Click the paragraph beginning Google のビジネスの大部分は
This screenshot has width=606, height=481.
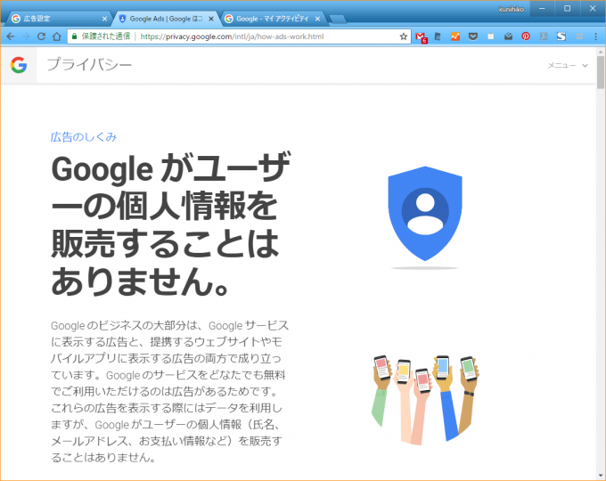point(169,391)
